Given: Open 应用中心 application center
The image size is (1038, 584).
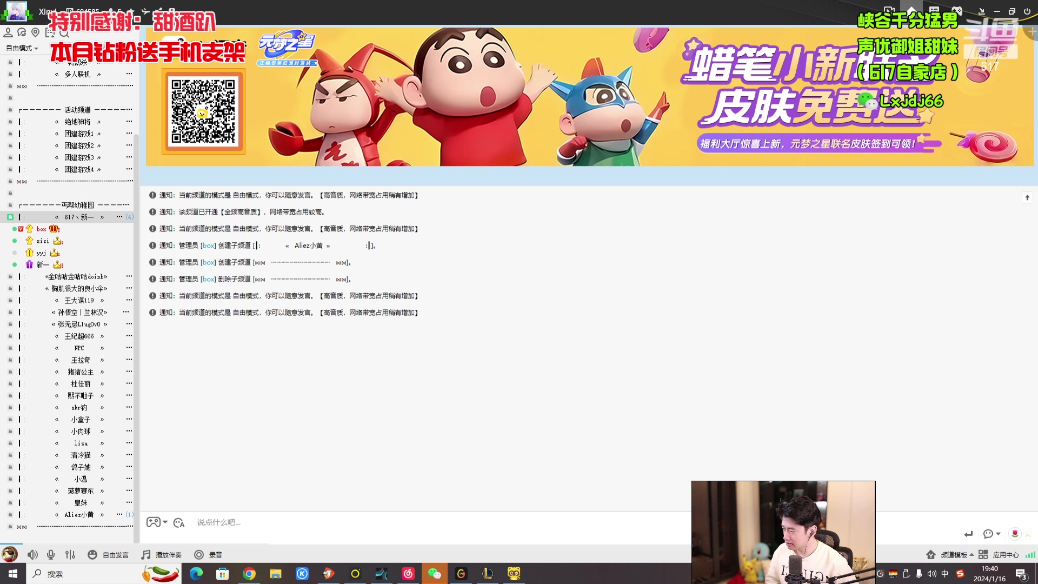Looking at the screenshot, I should pyautogui.click(x=999, y=555).
